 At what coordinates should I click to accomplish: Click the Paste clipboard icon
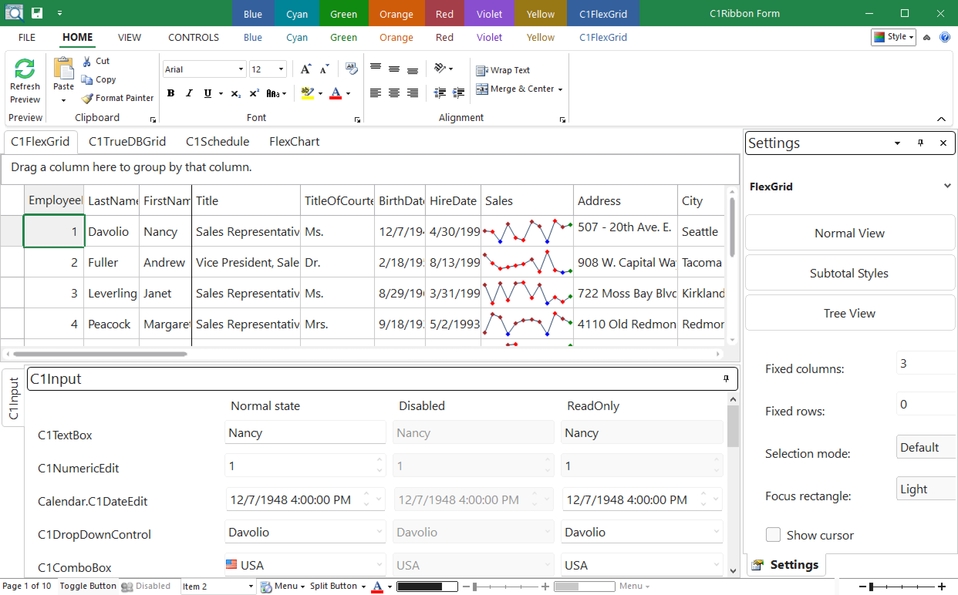(x=63, y=68)
